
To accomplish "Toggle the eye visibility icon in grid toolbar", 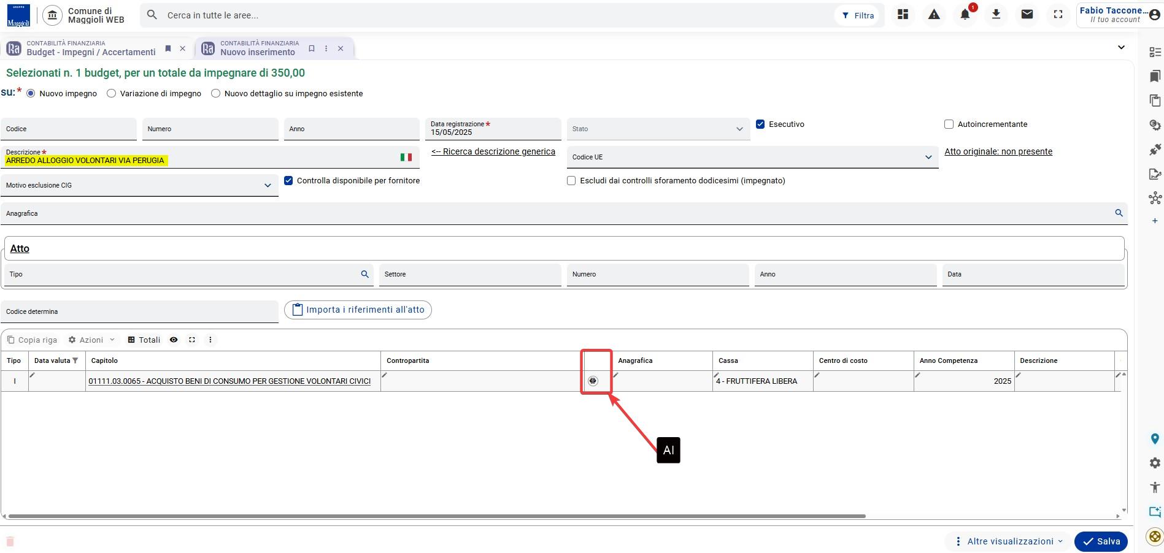I will [174, 340].
